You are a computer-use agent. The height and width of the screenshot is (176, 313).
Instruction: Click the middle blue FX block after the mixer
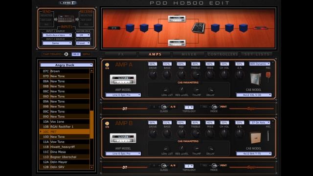point(229,28)
